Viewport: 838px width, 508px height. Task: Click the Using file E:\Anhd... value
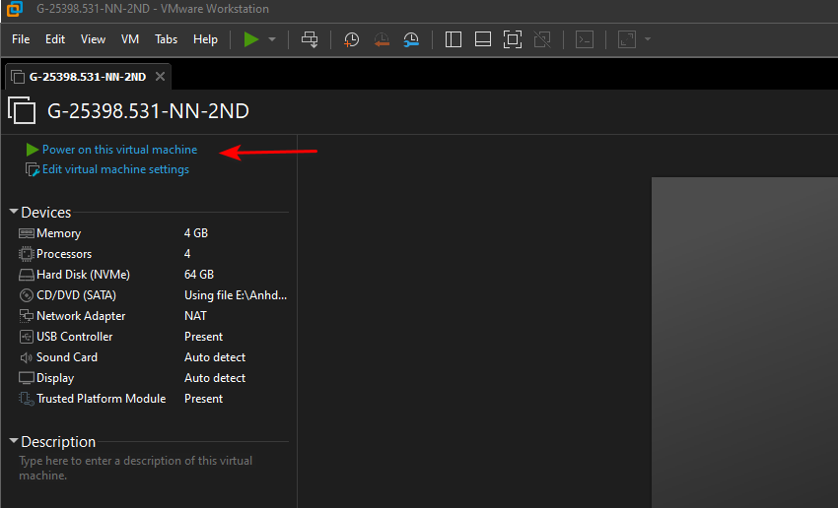(x=236, y=295)
